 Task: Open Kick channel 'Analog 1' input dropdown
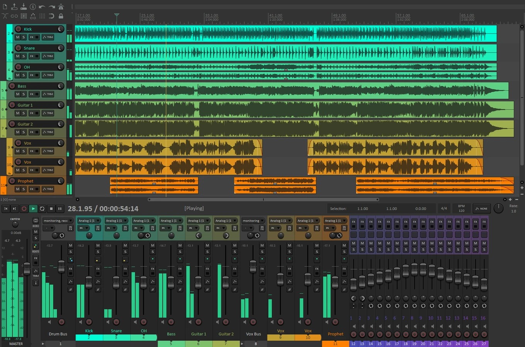[89, 221]
